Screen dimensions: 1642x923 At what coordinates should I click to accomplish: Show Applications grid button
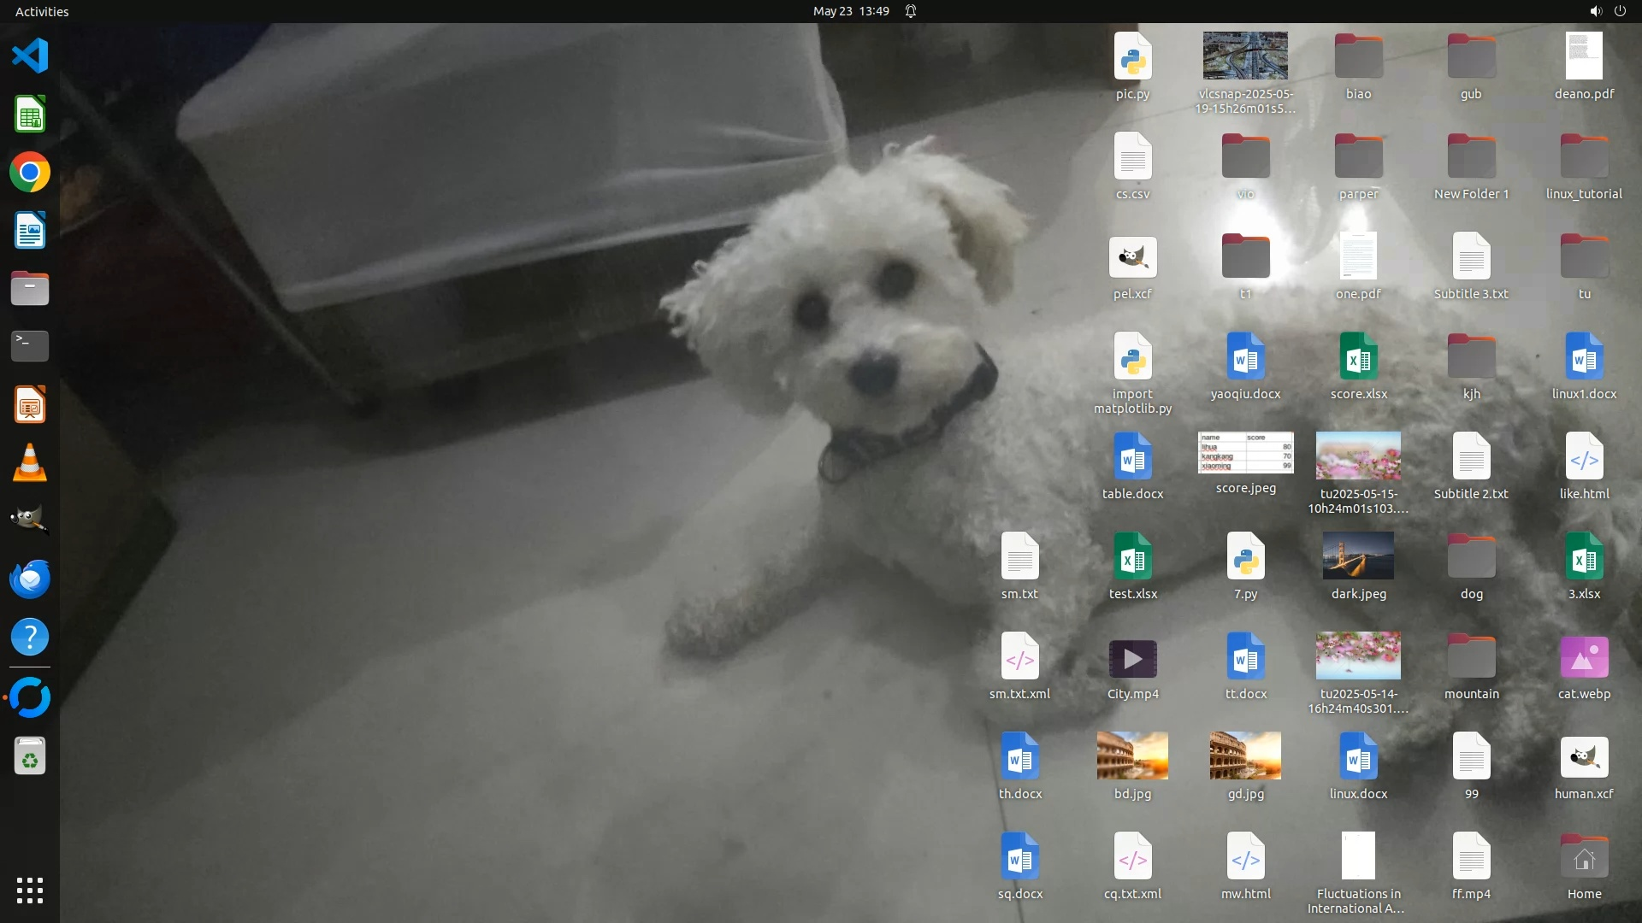pyautogui.click(x=30, y=891)
